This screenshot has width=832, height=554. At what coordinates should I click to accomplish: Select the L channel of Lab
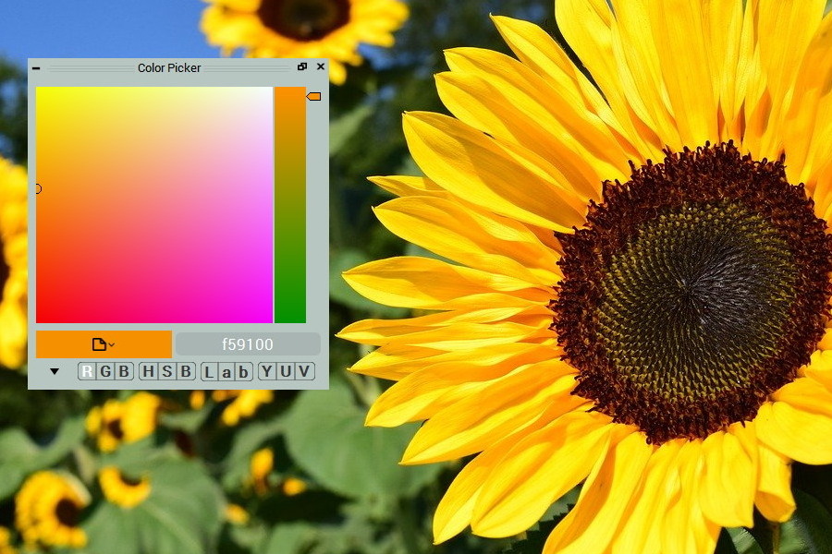point(209,372)
